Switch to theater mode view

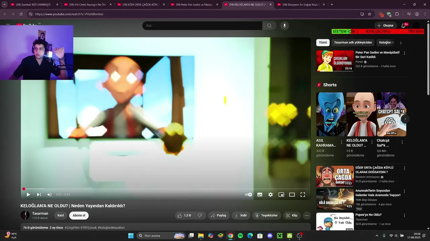pyautogui.click(x=292, y=194)
